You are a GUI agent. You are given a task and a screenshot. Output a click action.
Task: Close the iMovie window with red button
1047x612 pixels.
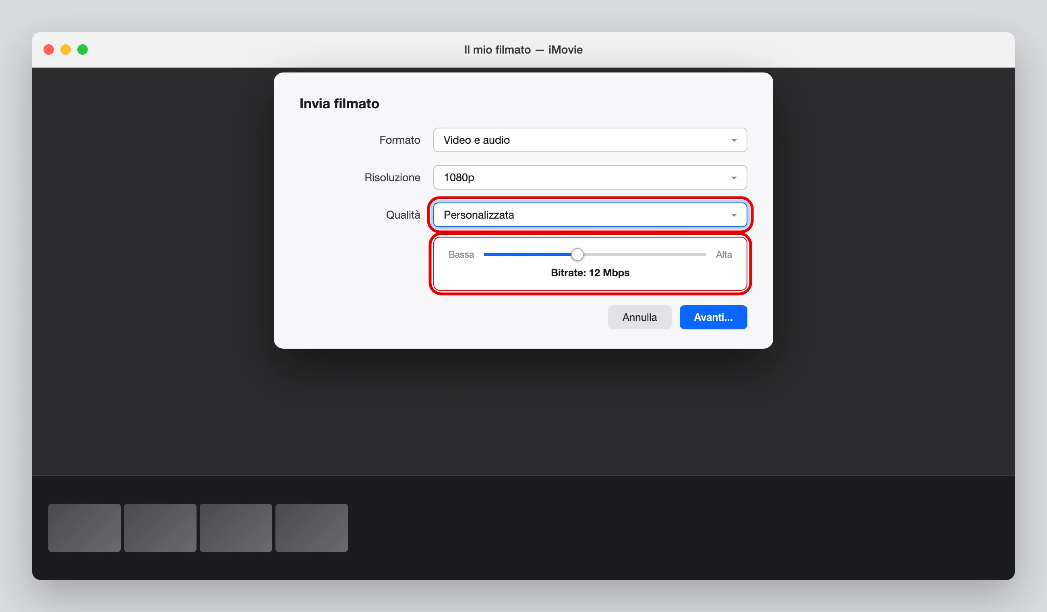point(49,50)
